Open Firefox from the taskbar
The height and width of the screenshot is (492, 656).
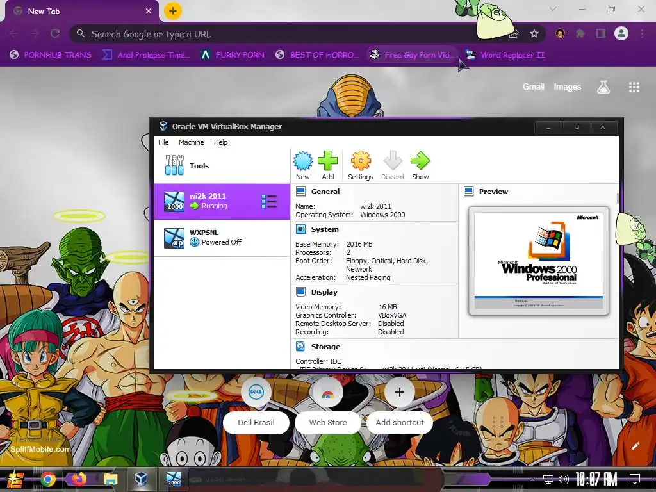(79, 479)
